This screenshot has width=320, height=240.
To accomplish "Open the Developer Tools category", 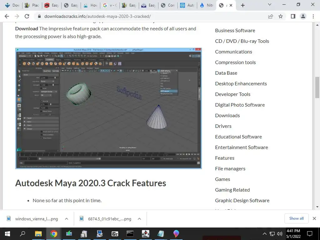I will pos(232,94).
